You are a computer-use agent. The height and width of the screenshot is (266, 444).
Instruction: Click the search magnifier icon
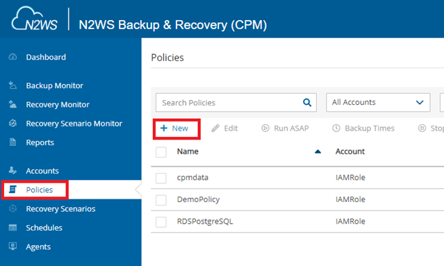pos(307,102)
